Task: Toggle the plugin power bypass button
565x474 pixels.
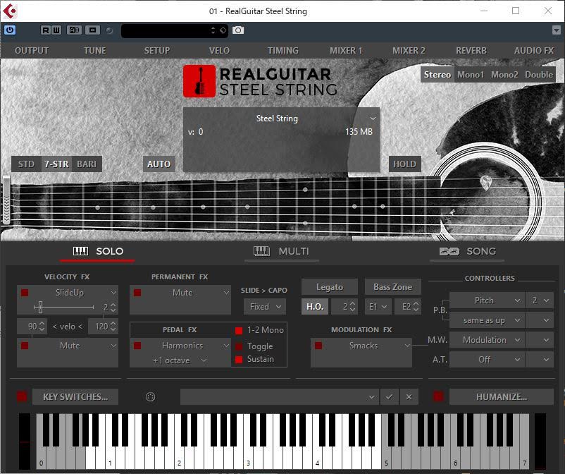Action: (x=10, y=30)
